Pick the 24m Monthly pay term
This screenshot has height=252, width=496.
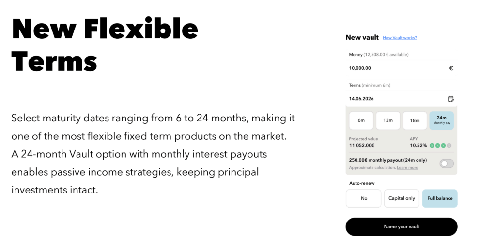point(441,120)
